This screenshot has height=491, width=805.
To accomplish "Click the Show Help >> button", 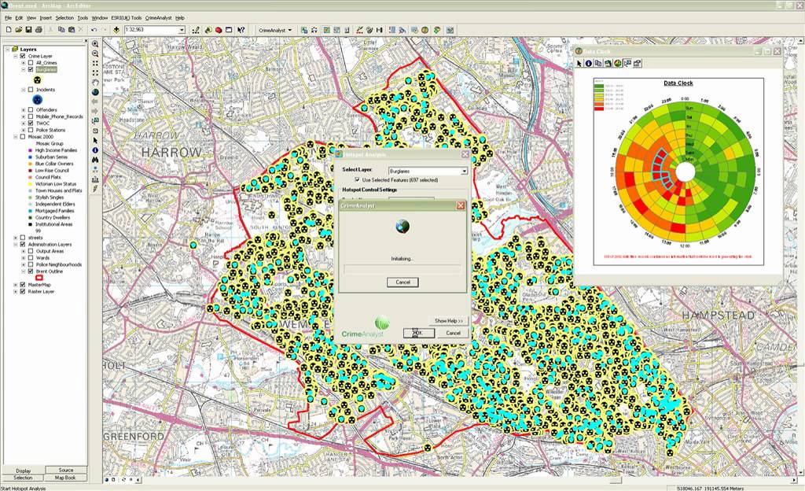I will (448, 320).
